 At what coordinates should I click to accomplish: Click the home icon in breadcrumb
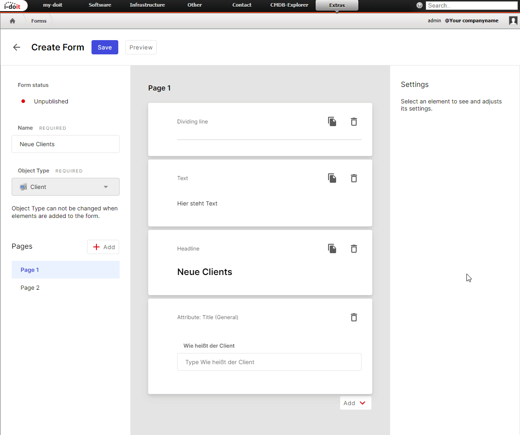click(12, 21)
